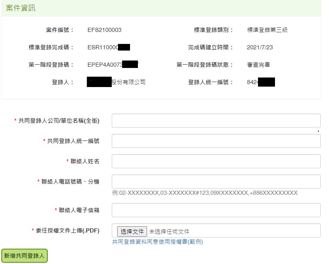Select the 聯絡人姓名 text field

[216, 161]
